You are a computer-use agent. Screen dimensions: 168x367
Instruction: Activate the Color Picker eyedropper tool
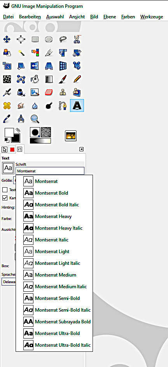[x=7, y=119]
